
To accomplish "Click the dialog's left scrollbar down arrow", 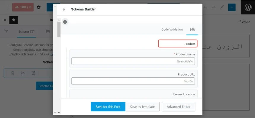I will pyautogui.click(x=59, y=112).
